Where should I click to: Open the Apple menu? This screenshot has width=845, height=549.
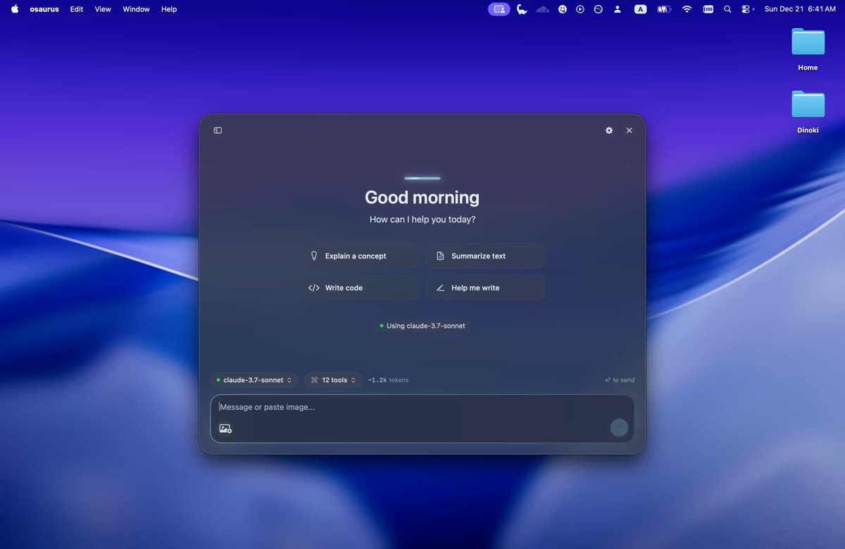15,9
